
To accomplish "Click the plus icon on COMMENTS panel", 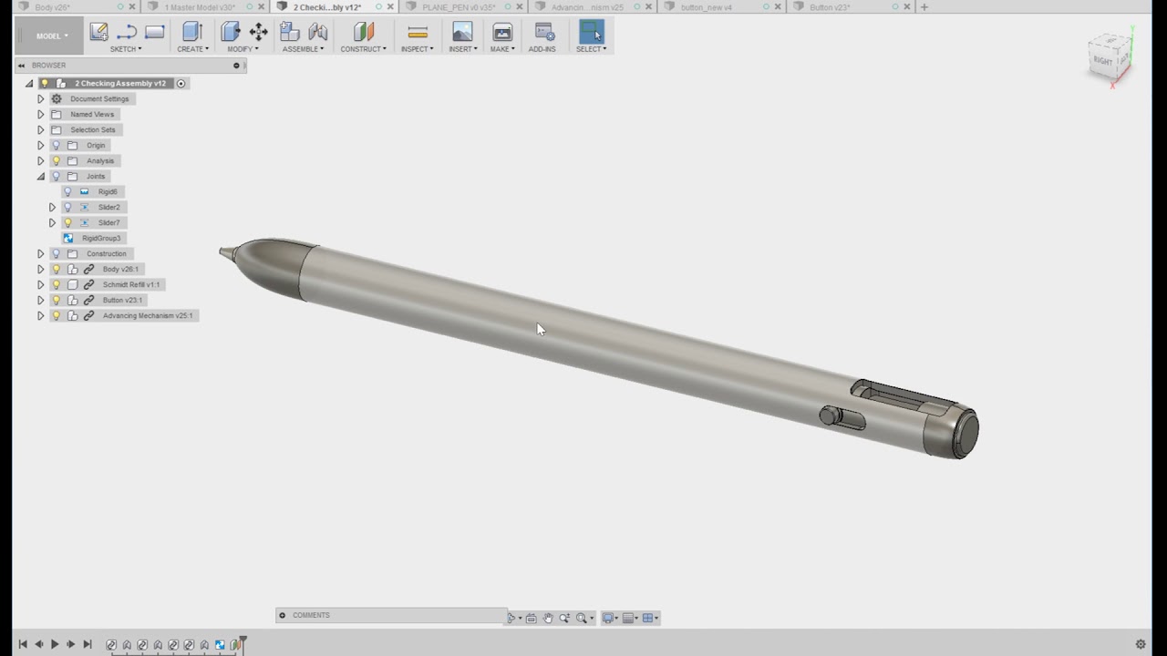I will (x=283, y=615).
